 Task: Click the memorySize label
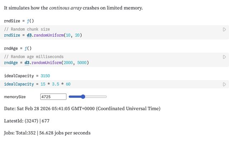(x=15, y=97)
